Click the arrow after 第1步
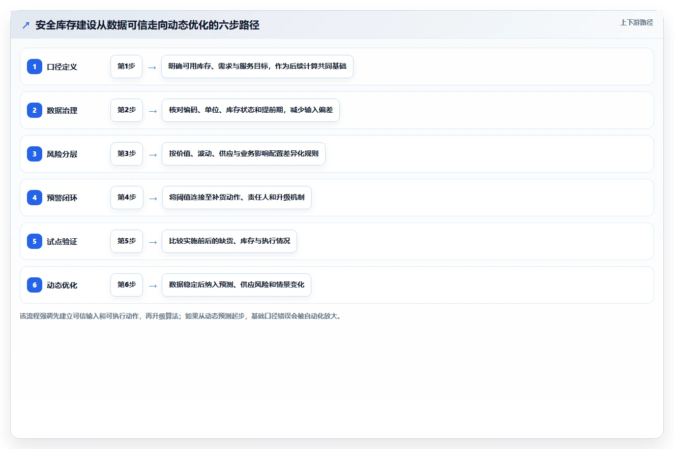Viewport: 674px width, 449px height. click(x=152, y=67)
